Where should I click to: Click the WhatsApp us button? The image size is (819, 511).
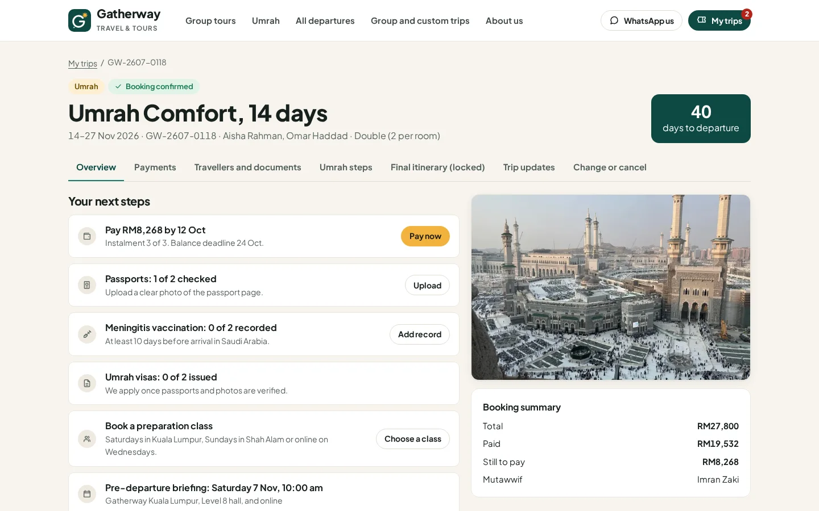(642, 20)
